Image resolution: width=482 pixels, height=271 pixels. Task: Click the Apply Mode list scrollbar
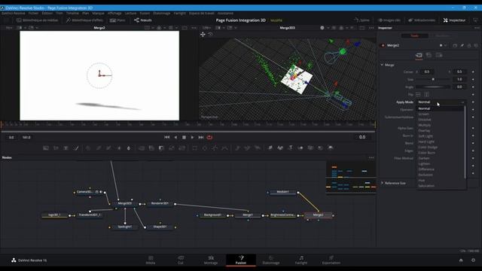click(465, 142)
